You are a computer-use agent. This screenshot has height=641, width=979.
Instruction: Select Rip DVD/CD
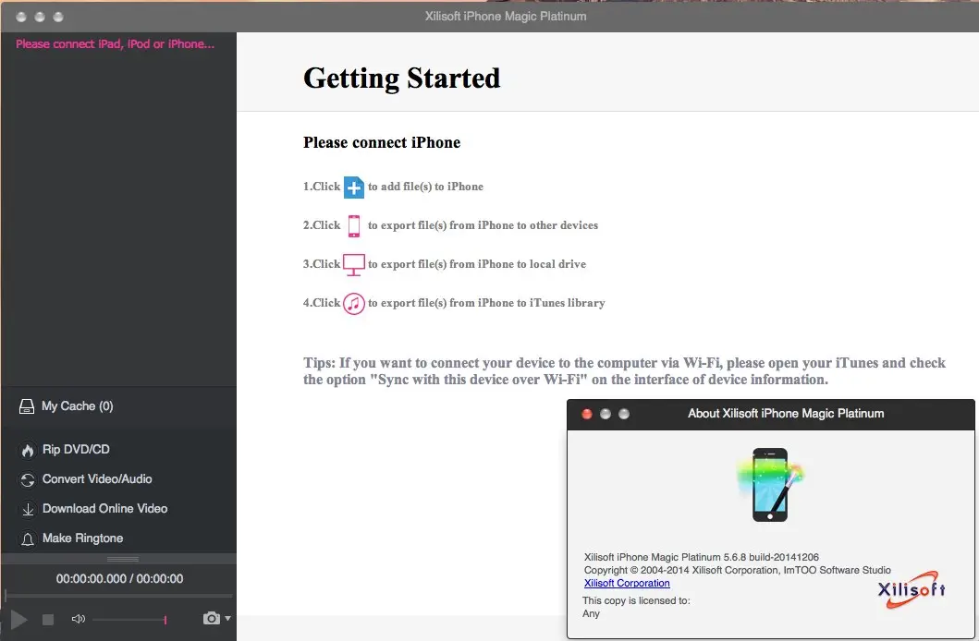(76, 449)
